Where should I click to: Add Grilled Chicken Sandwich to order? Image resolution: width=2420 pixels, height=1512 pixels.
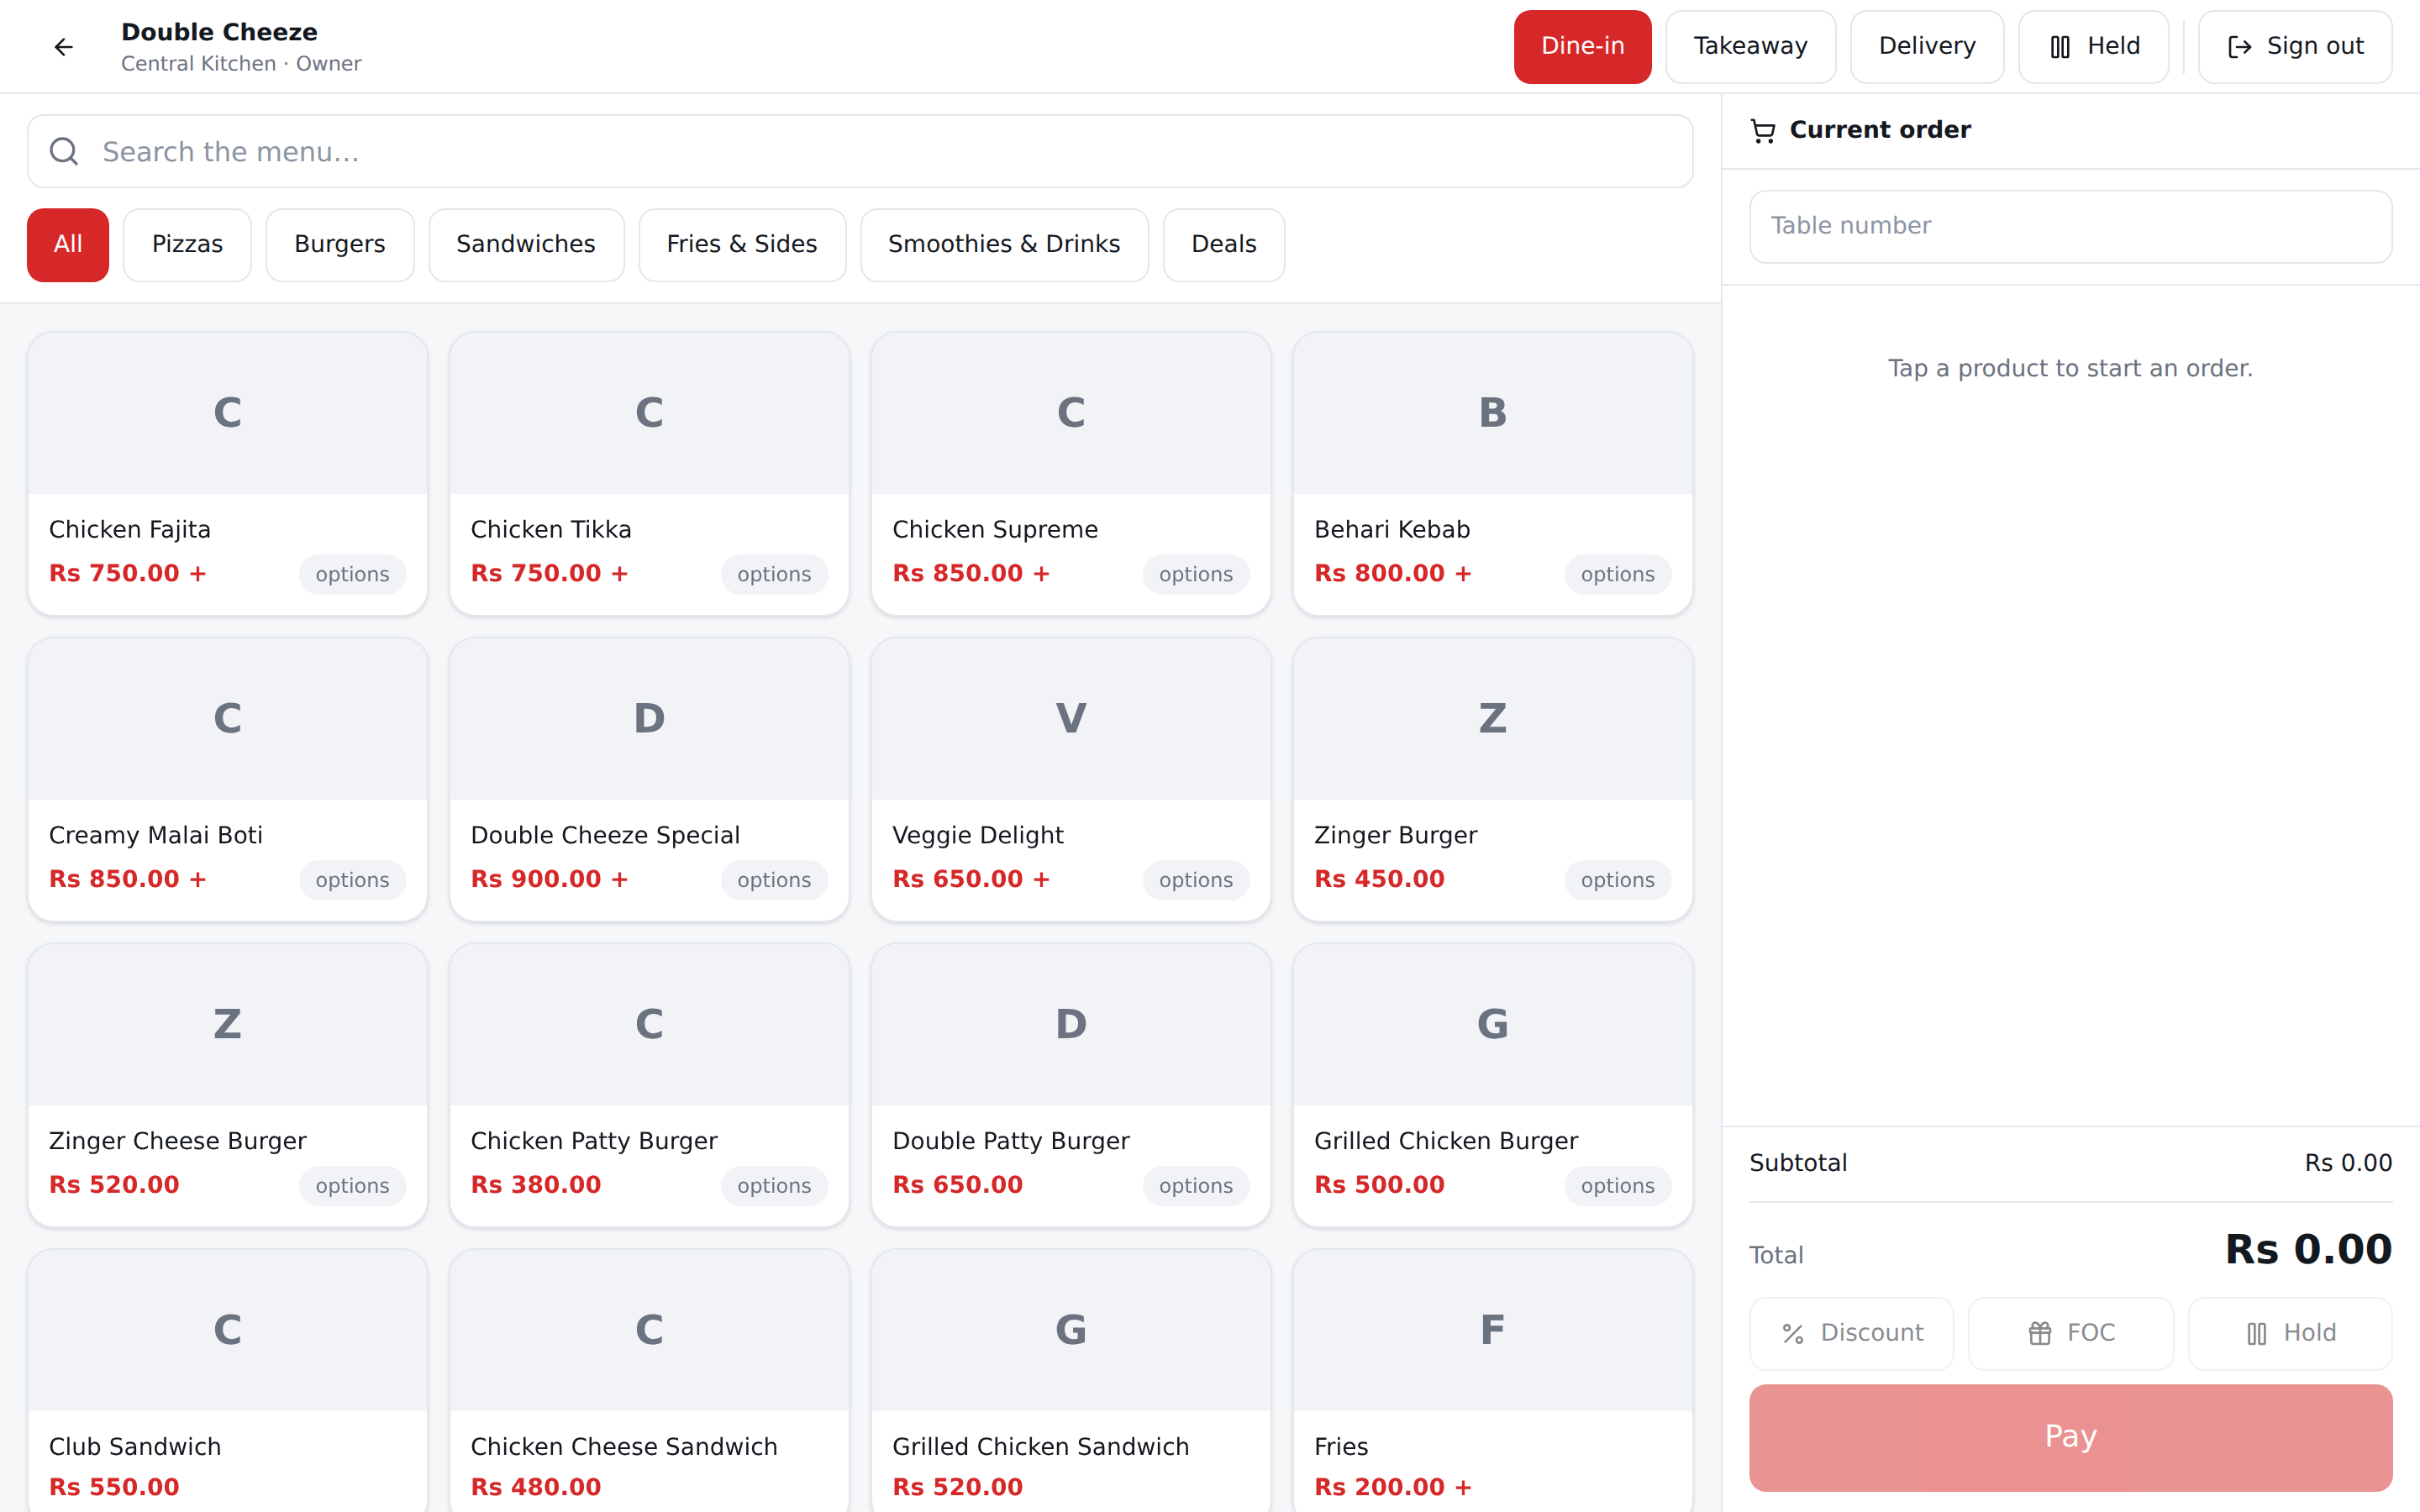click(x=1071, y=1381)
